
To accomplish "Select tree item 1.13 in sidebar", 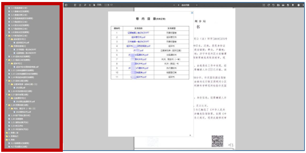I will pyautogui.click(x=24, y=74).
